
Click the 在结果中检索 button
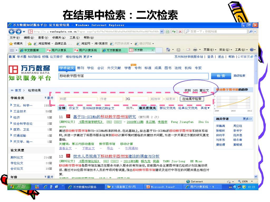point(192,99)
